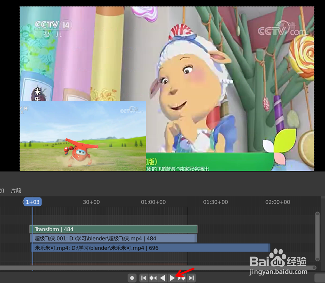Click the 02:00+00 mark on the time ruler
Image resolution: width=325 pixels, height=283 pixels.
coord(278,202)
